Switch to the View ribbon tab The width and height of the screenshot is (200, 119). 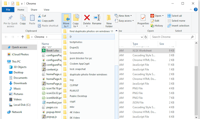click(x=46, y=10)
